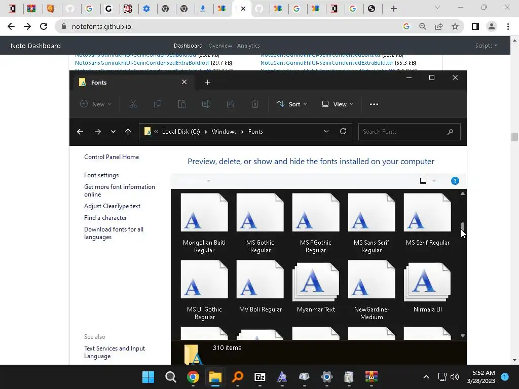Add a new Explorer tab with plus
This screenshot has height=389, width=519.
point(207,83)
